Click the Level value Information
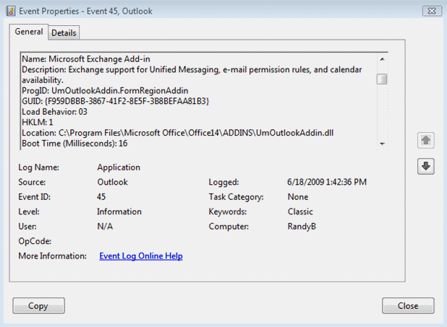The image size is (447, 327). tap(119, 212)
